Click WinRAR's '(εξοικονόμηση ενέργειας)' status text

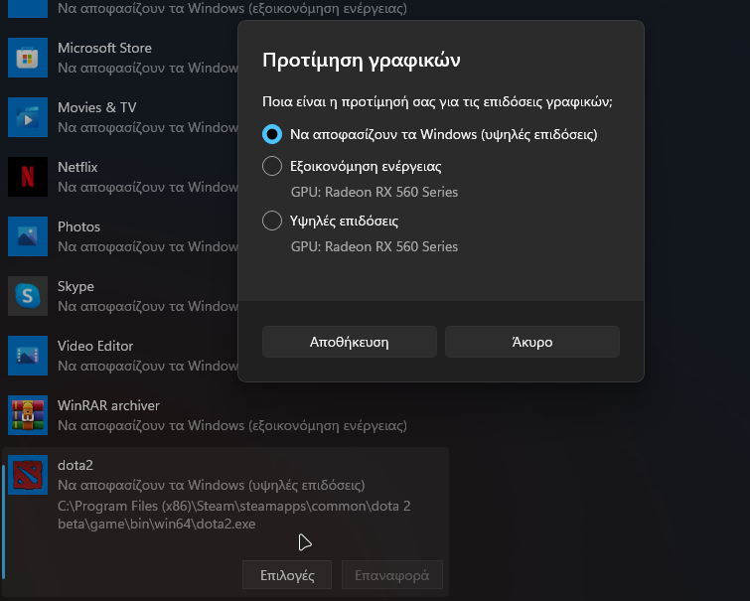pyautogui.click(x=327, y=425)
